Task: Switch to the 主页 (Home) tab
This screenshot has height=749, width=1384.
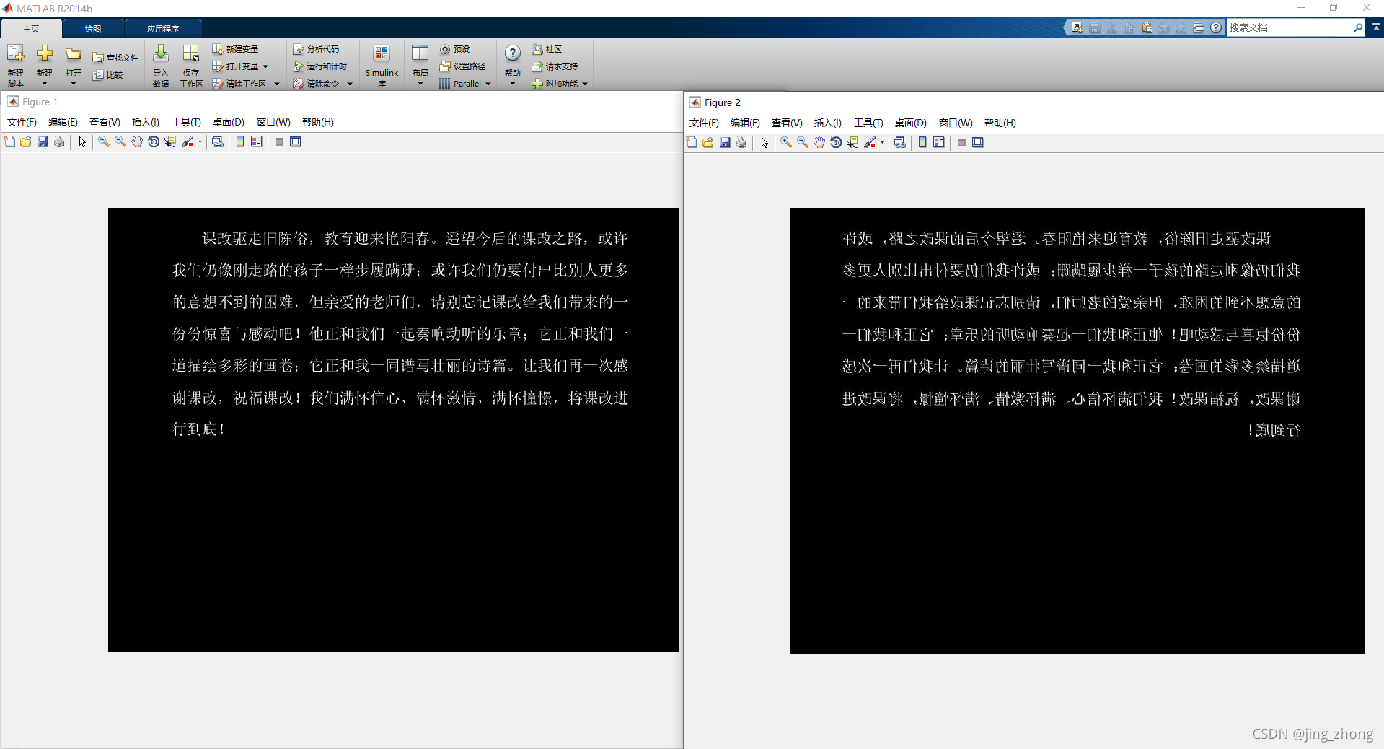Action: click(31, 29)
